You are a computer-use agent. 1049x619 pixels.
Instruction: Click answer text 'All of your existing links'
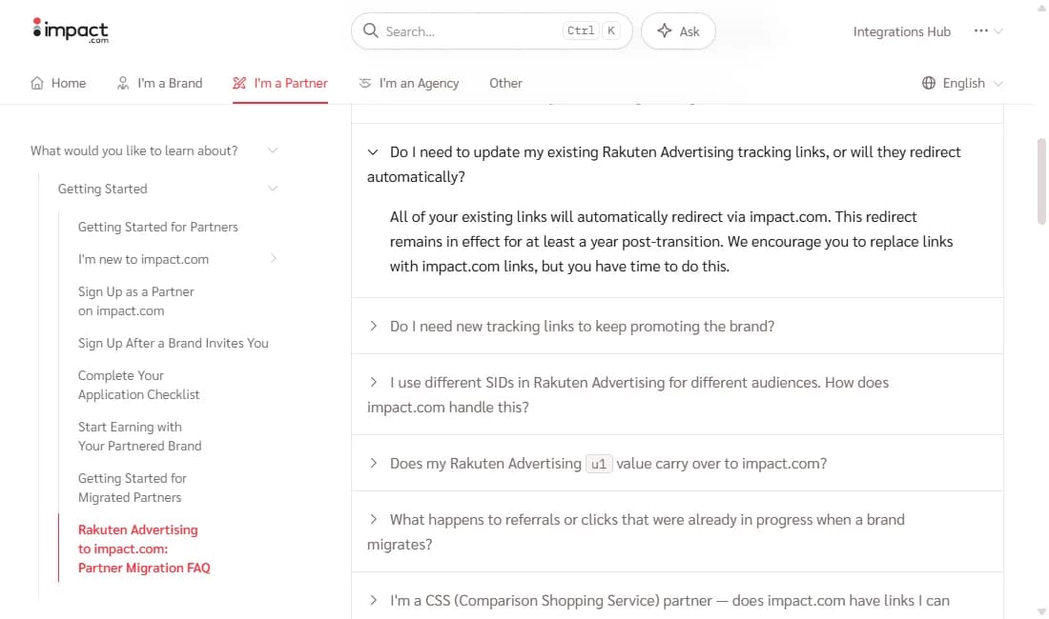pyautogui.click(x=671, y=242)
